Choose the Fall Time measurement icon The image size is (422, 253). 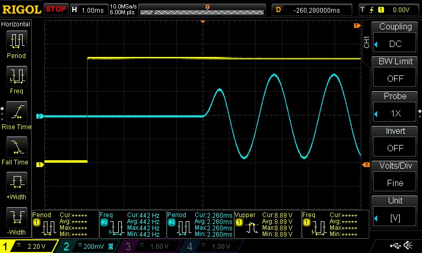click(x=16, y=148)
